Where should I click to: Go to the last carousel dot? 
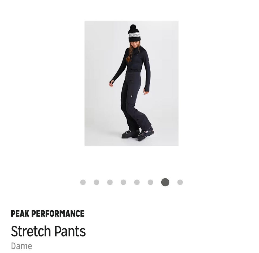[180, 182]
